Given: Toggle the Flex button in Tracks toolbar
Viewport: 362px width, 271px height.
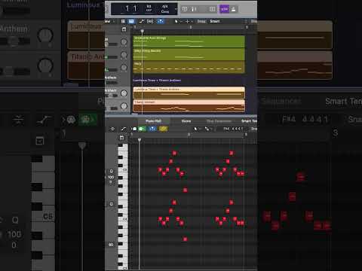Looking at the screenshot, I should pyautogui.click(x=150, y=21).
